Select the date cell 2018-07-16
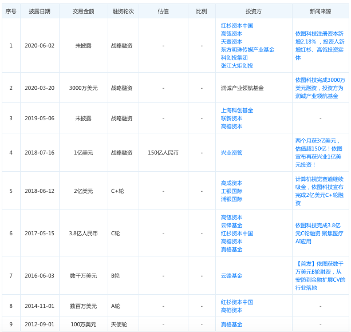Screen dimensions: 351x332 pyautogui.click(x=40, y=153)
